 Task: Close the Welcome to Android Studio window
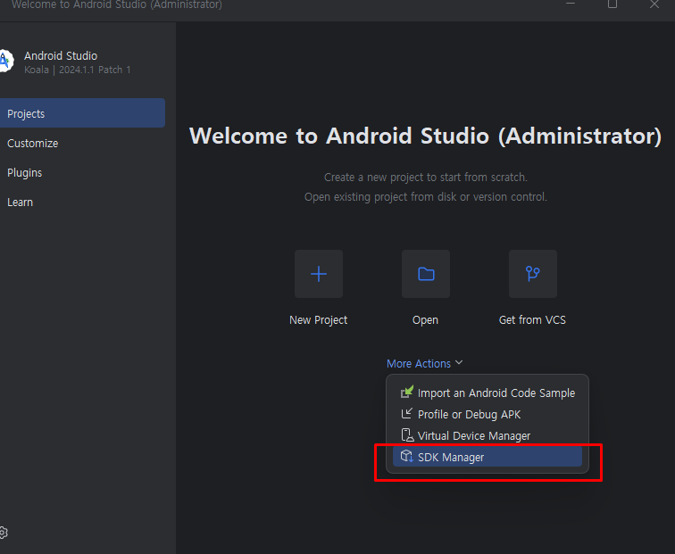(x=654, y=4)
